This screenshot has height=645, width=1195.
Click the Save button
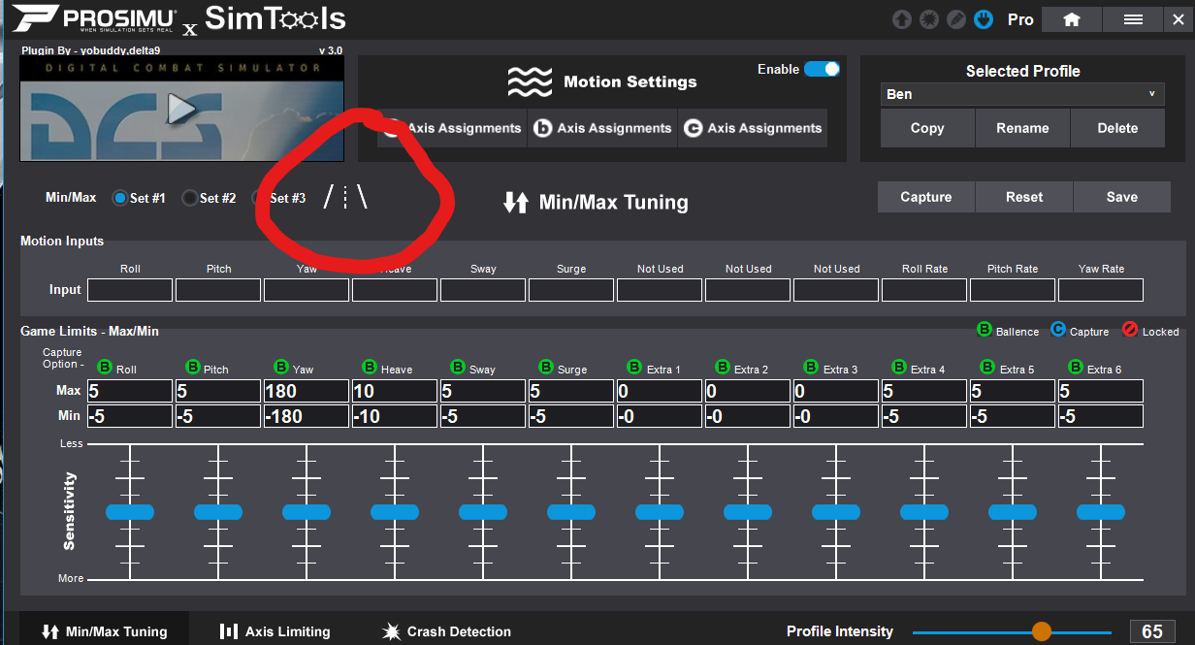[x=1121, y=197]
